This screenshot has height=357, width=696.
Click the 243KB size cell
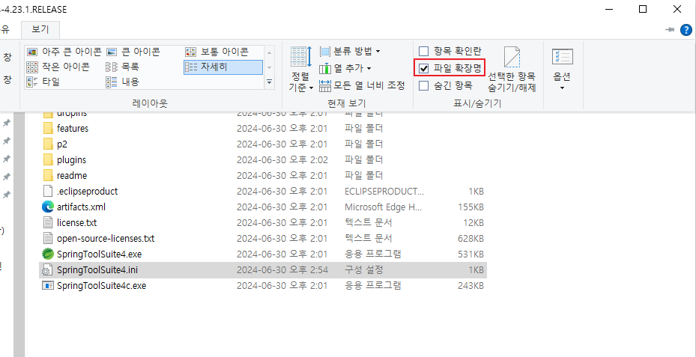(x=470, y=286)
